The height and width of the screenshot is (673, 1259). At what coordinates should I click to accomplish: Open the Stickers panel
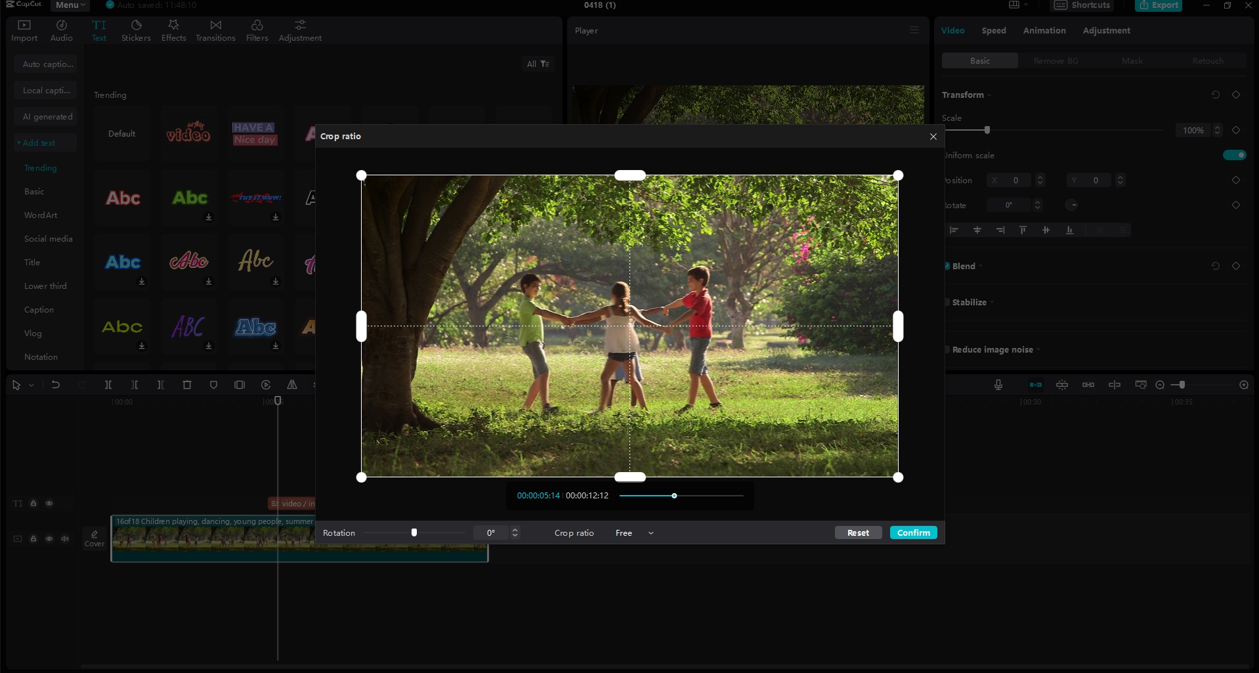[136, 29]
